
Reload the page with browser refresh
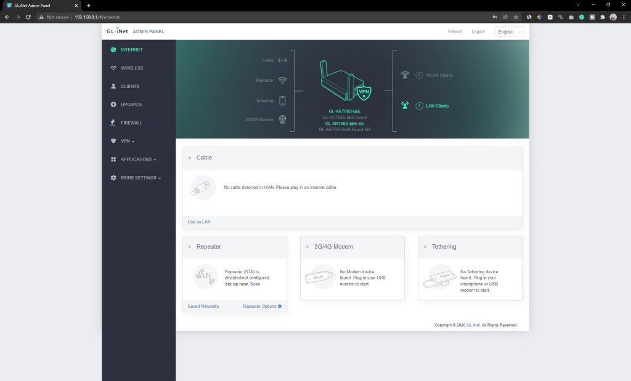28,17
